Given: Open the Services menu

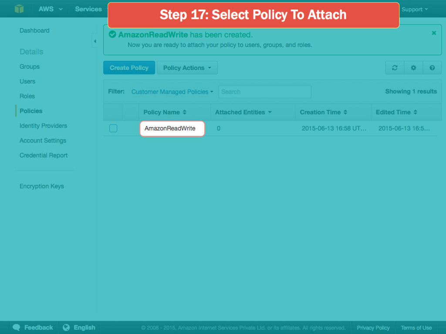Looking at the screenshot, I should (x=88, y=9).
